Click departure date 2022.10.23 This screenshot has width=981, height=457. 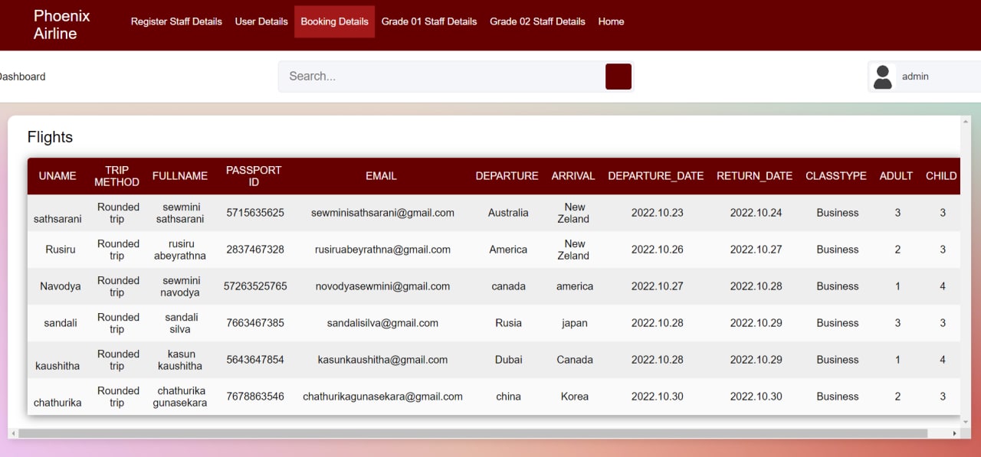point(657,213)
